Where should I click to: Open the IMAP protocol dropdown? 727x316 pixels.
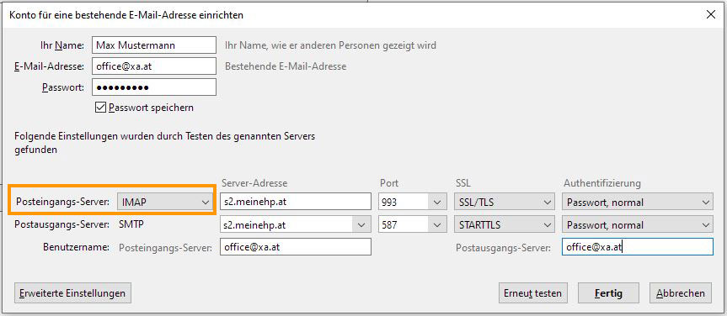(164, 202)
